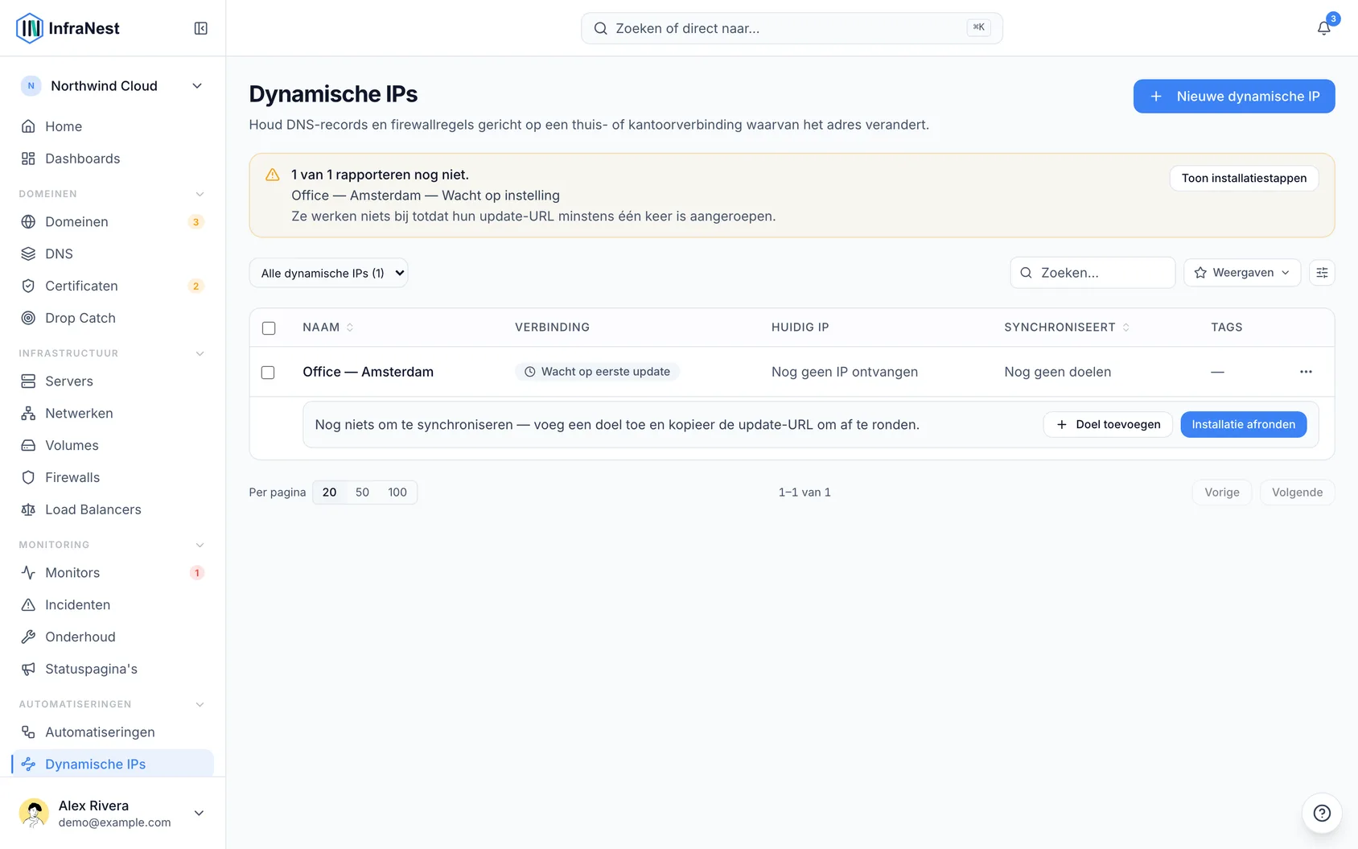Open Incidenten in sidebar
Screen dimensions: 1358x849
113,604
